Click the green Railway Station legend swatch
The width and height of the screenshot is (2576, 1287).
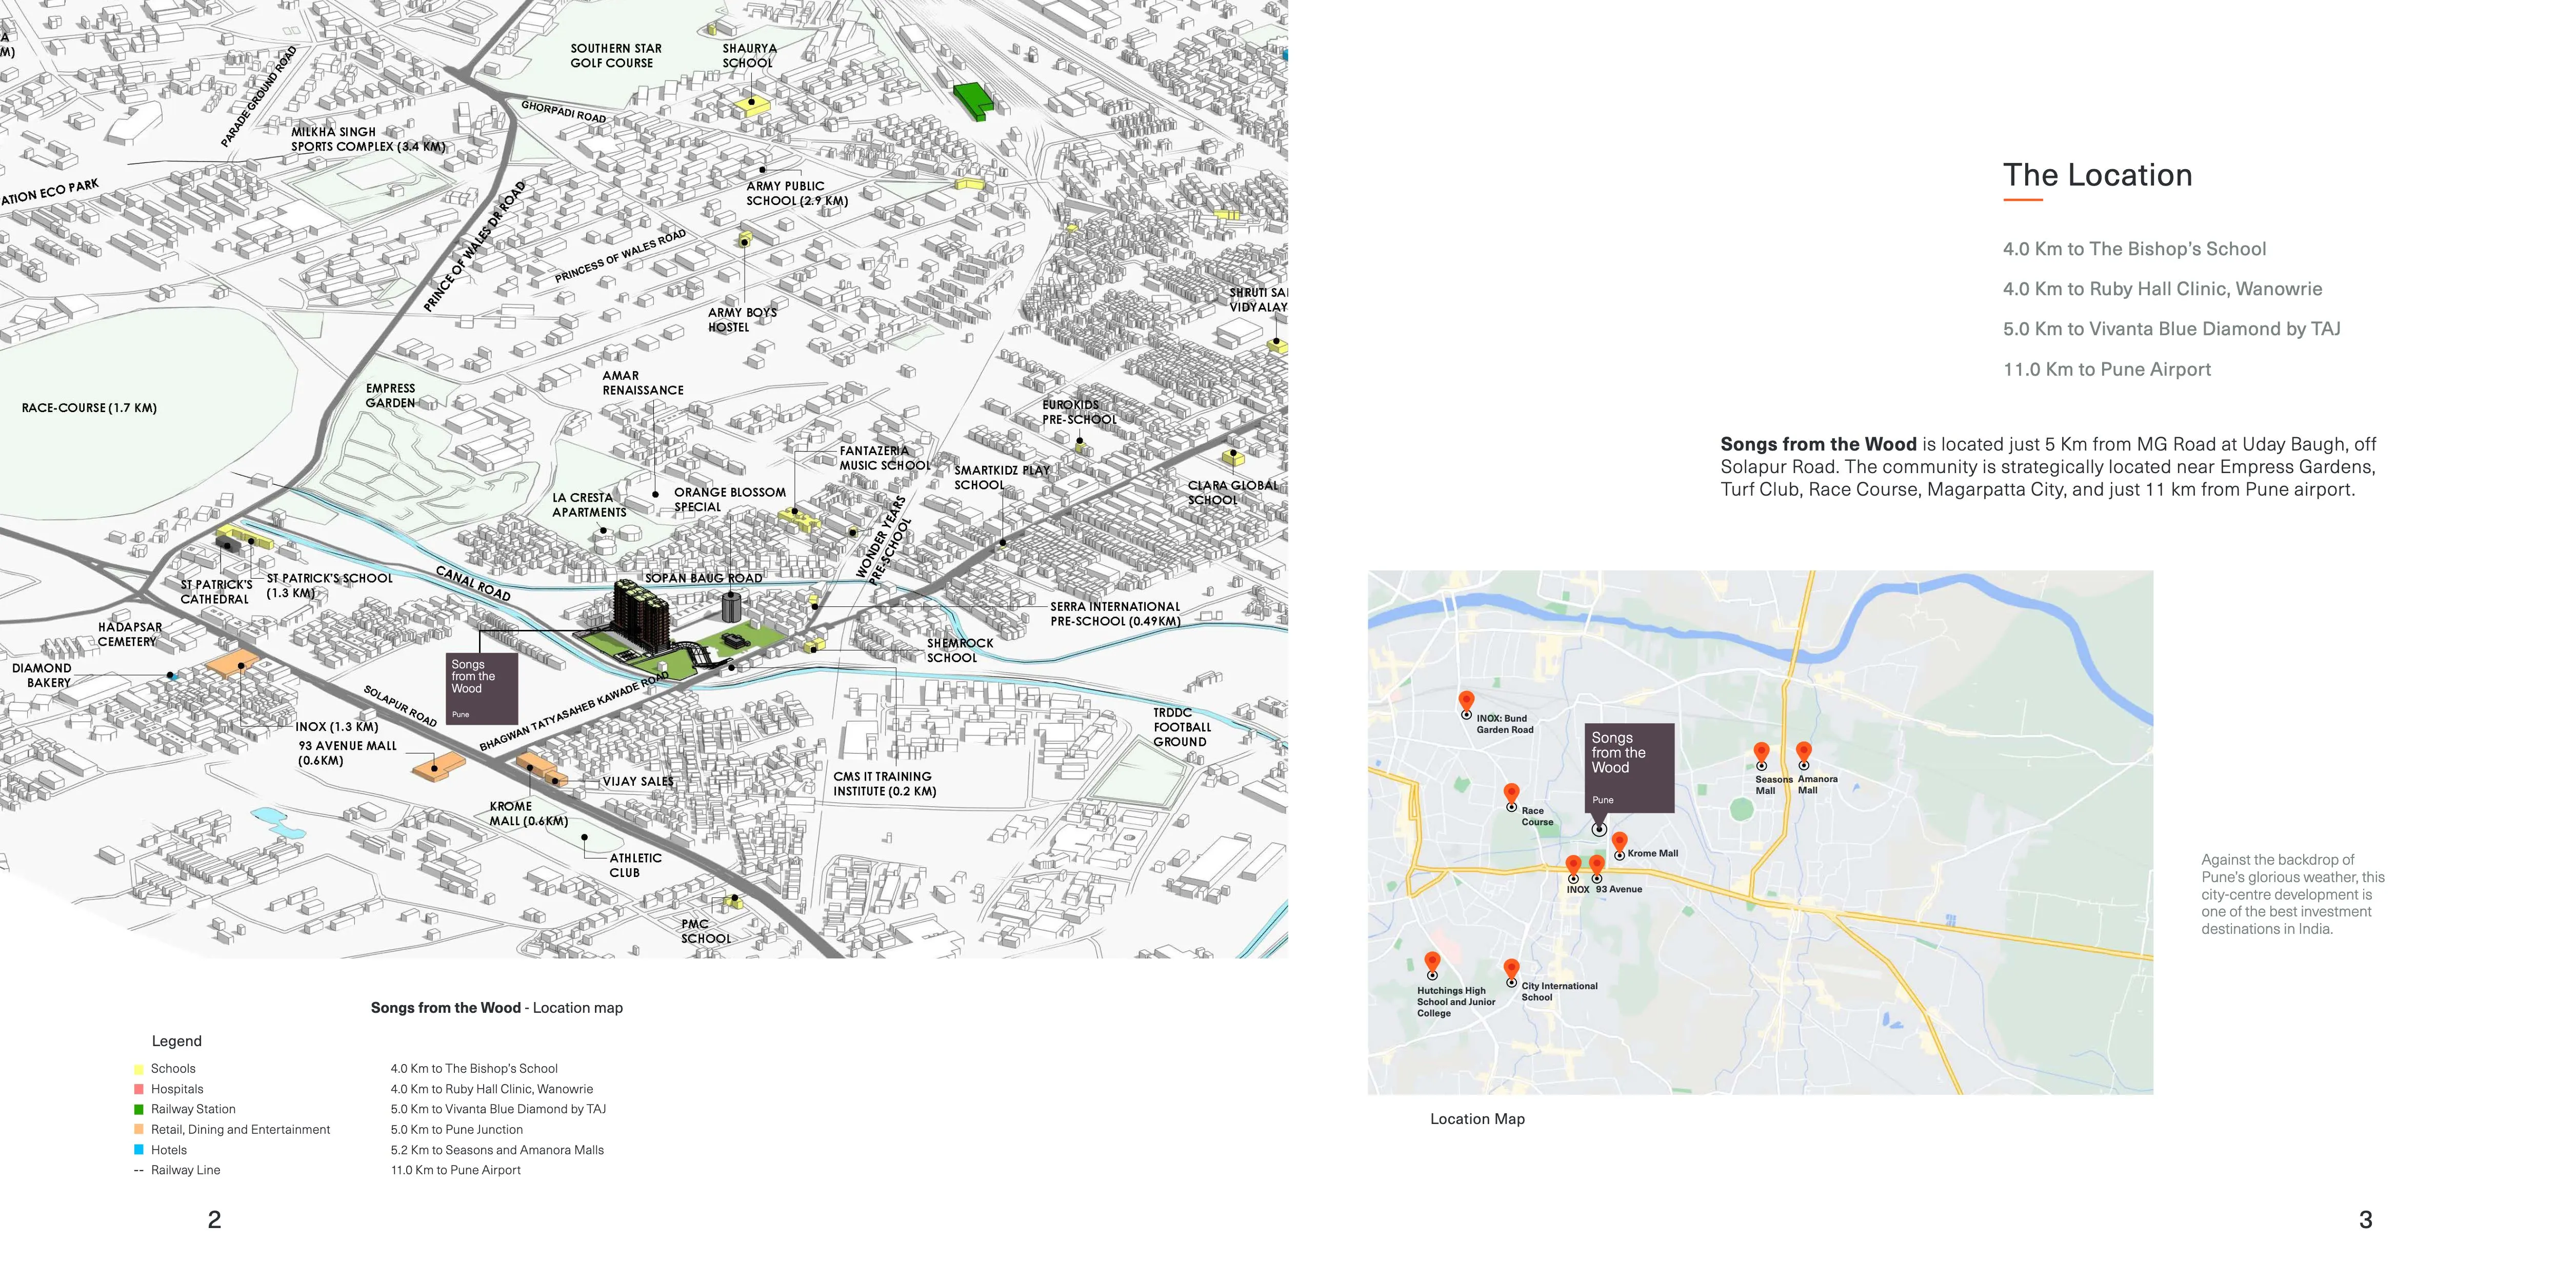139,1109
